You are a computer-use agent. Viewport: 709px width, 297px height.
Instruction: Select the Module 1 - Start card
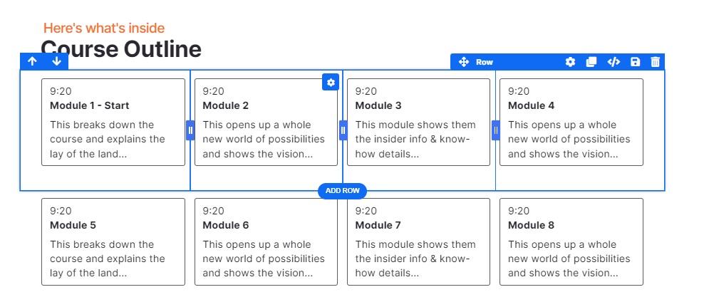[113, 122]
